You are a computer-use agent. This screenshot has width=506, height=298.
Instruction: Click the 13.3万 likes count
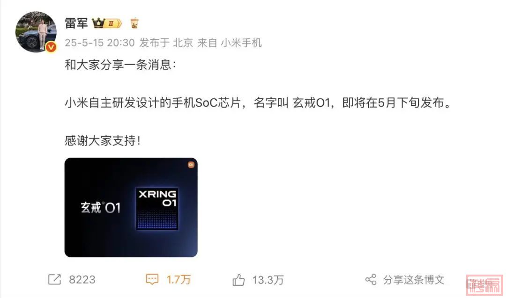pos(268,280)
